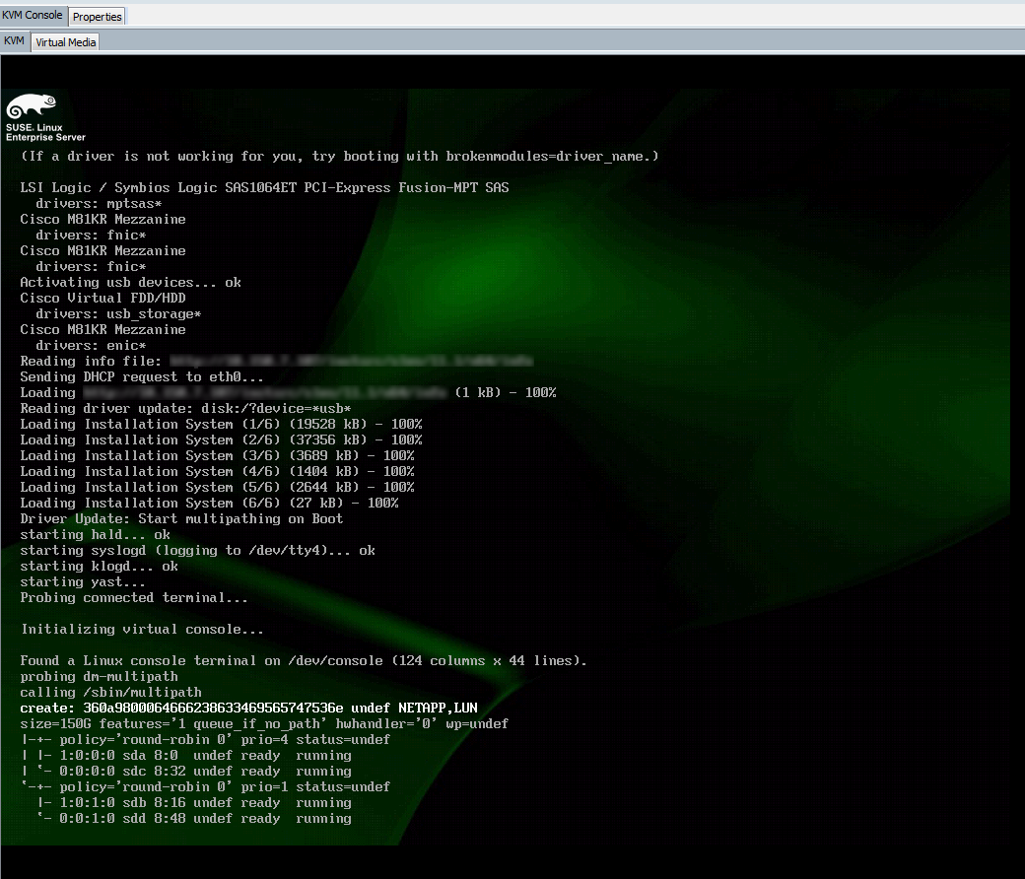Click the LSI Logic SAS1064ET line
Screen dimensions: 1025x879
pyautogui.click(x=264, y=187)
